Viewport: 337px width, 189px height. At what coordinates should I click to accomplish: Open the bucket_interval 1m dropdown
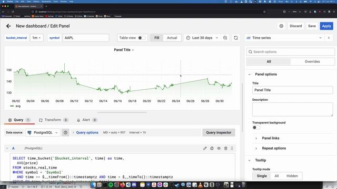tap(36, 38)
